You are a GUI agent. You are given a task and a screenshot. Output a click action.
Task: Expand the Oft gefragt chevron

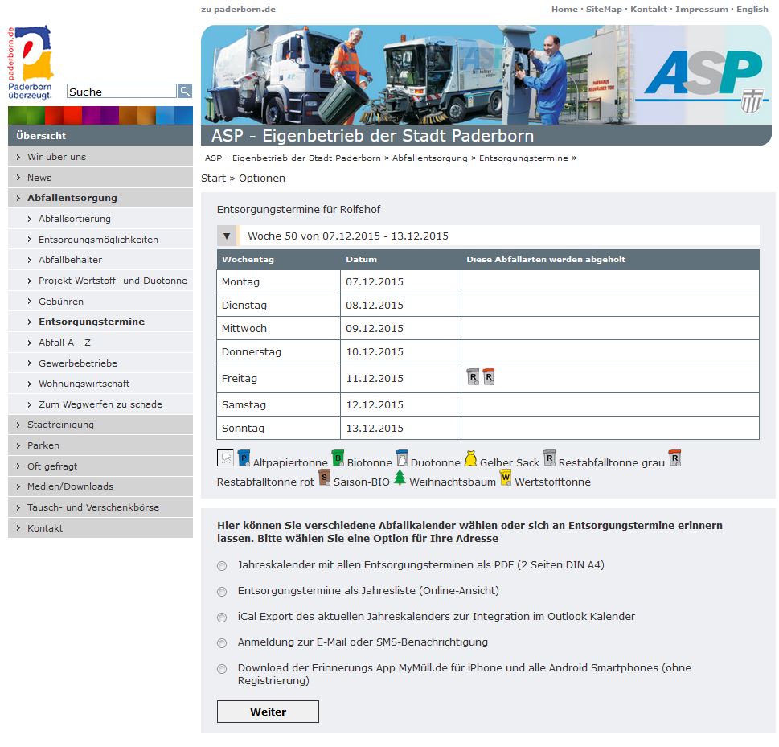point(18,466)
